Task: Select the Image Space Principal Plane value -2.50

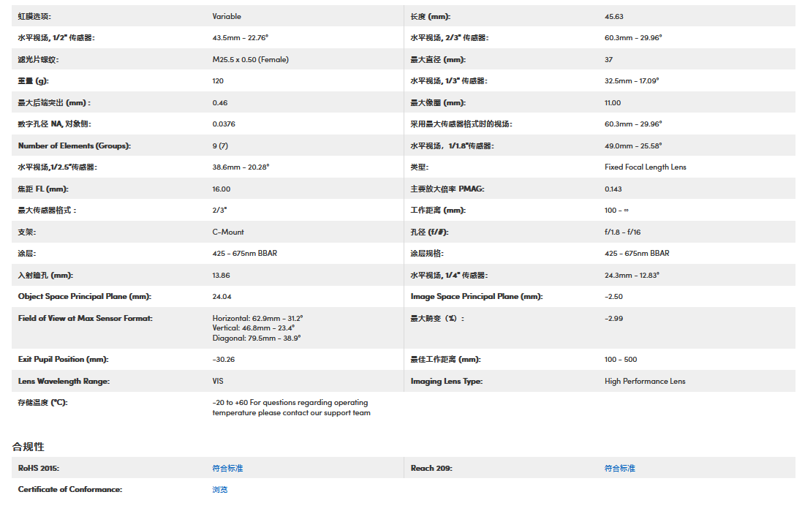Action: [613, 297]
